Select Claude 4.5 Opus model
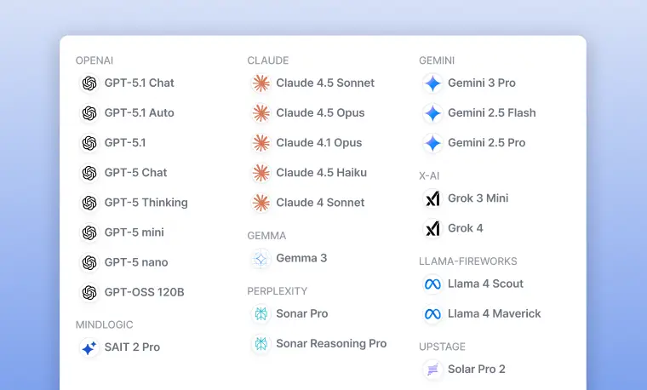This screenshot has height=390, width=647. (x=320, y=113)
